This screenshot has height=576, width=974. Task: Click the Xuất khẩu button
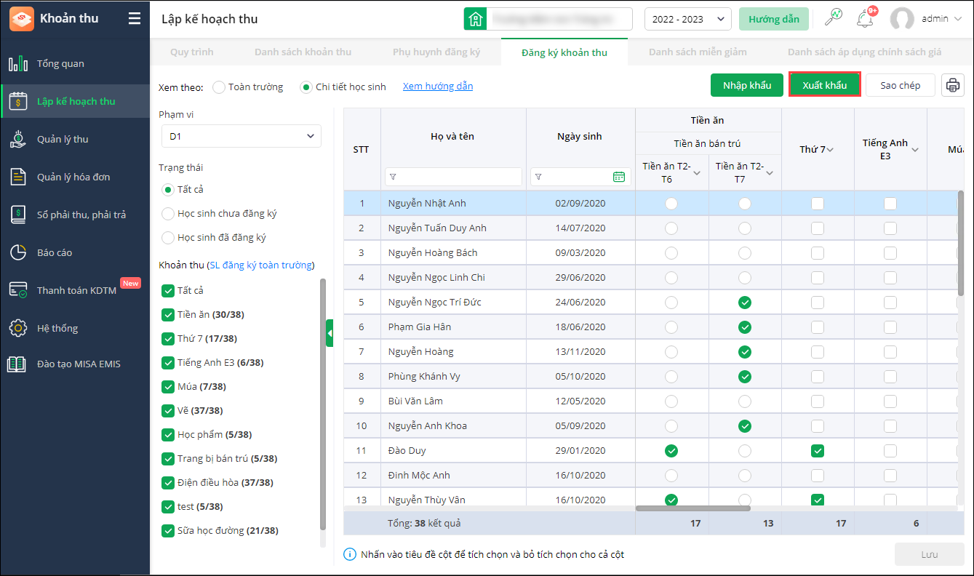[x=824, y=85]
